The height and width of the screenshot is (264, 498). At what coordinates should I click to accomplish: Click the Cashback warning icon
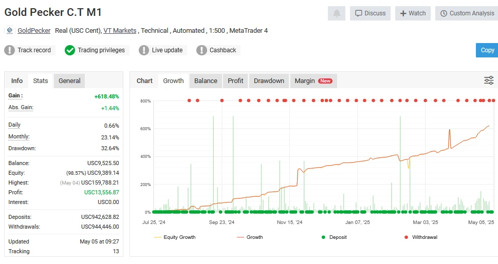click(x=201, y=50)
